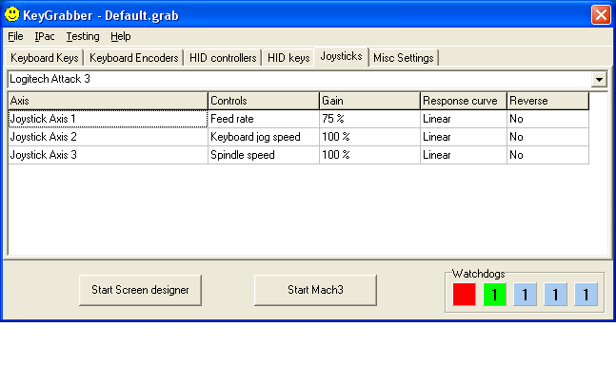Close the KeyGrabber window

pyautogui.click(x=601, y=15)
